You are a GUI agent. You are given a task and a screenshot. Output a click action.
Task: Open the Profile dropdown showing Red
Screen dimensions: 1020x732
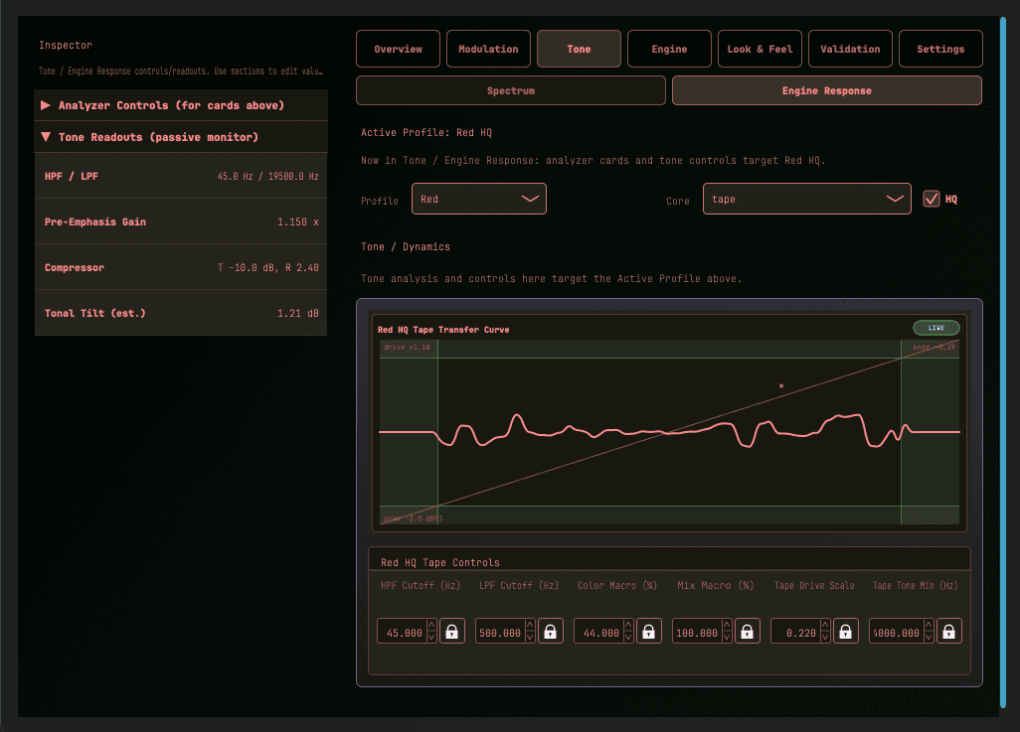click(478, 198)
